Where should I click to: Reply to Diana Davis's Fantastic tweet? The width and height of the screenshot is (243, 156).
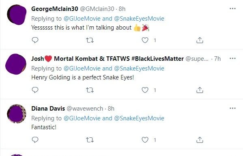(35, 140)
